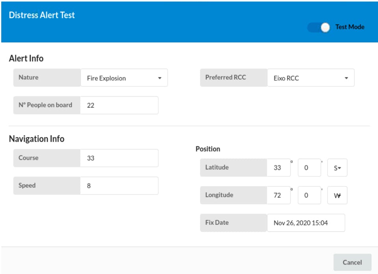Click the Fix Date label

(x=217, y=222)
